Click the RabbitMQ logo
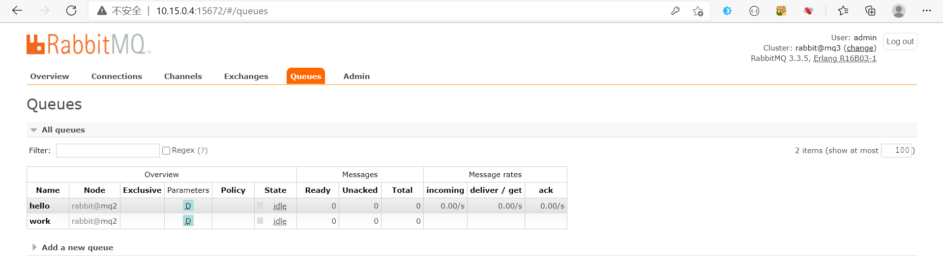Image resolution: width=943 pixels, height=263 pixels. (88, 44)
